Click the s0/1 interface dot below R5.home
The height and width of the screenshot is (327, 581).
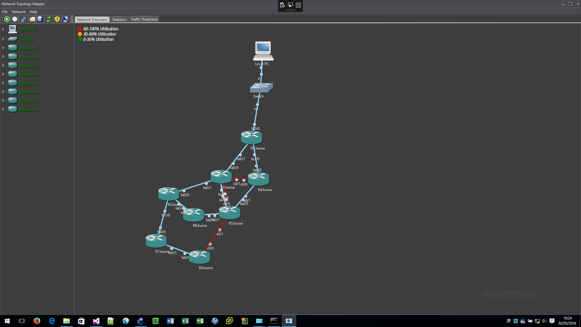(219, 230)
